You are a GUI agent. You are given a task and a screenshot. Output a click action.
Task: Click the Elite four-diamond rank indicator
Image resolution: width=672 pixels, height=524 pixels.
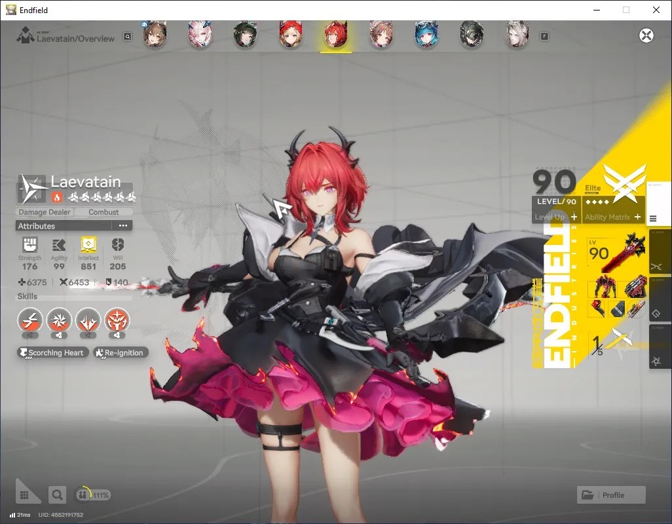597,202
